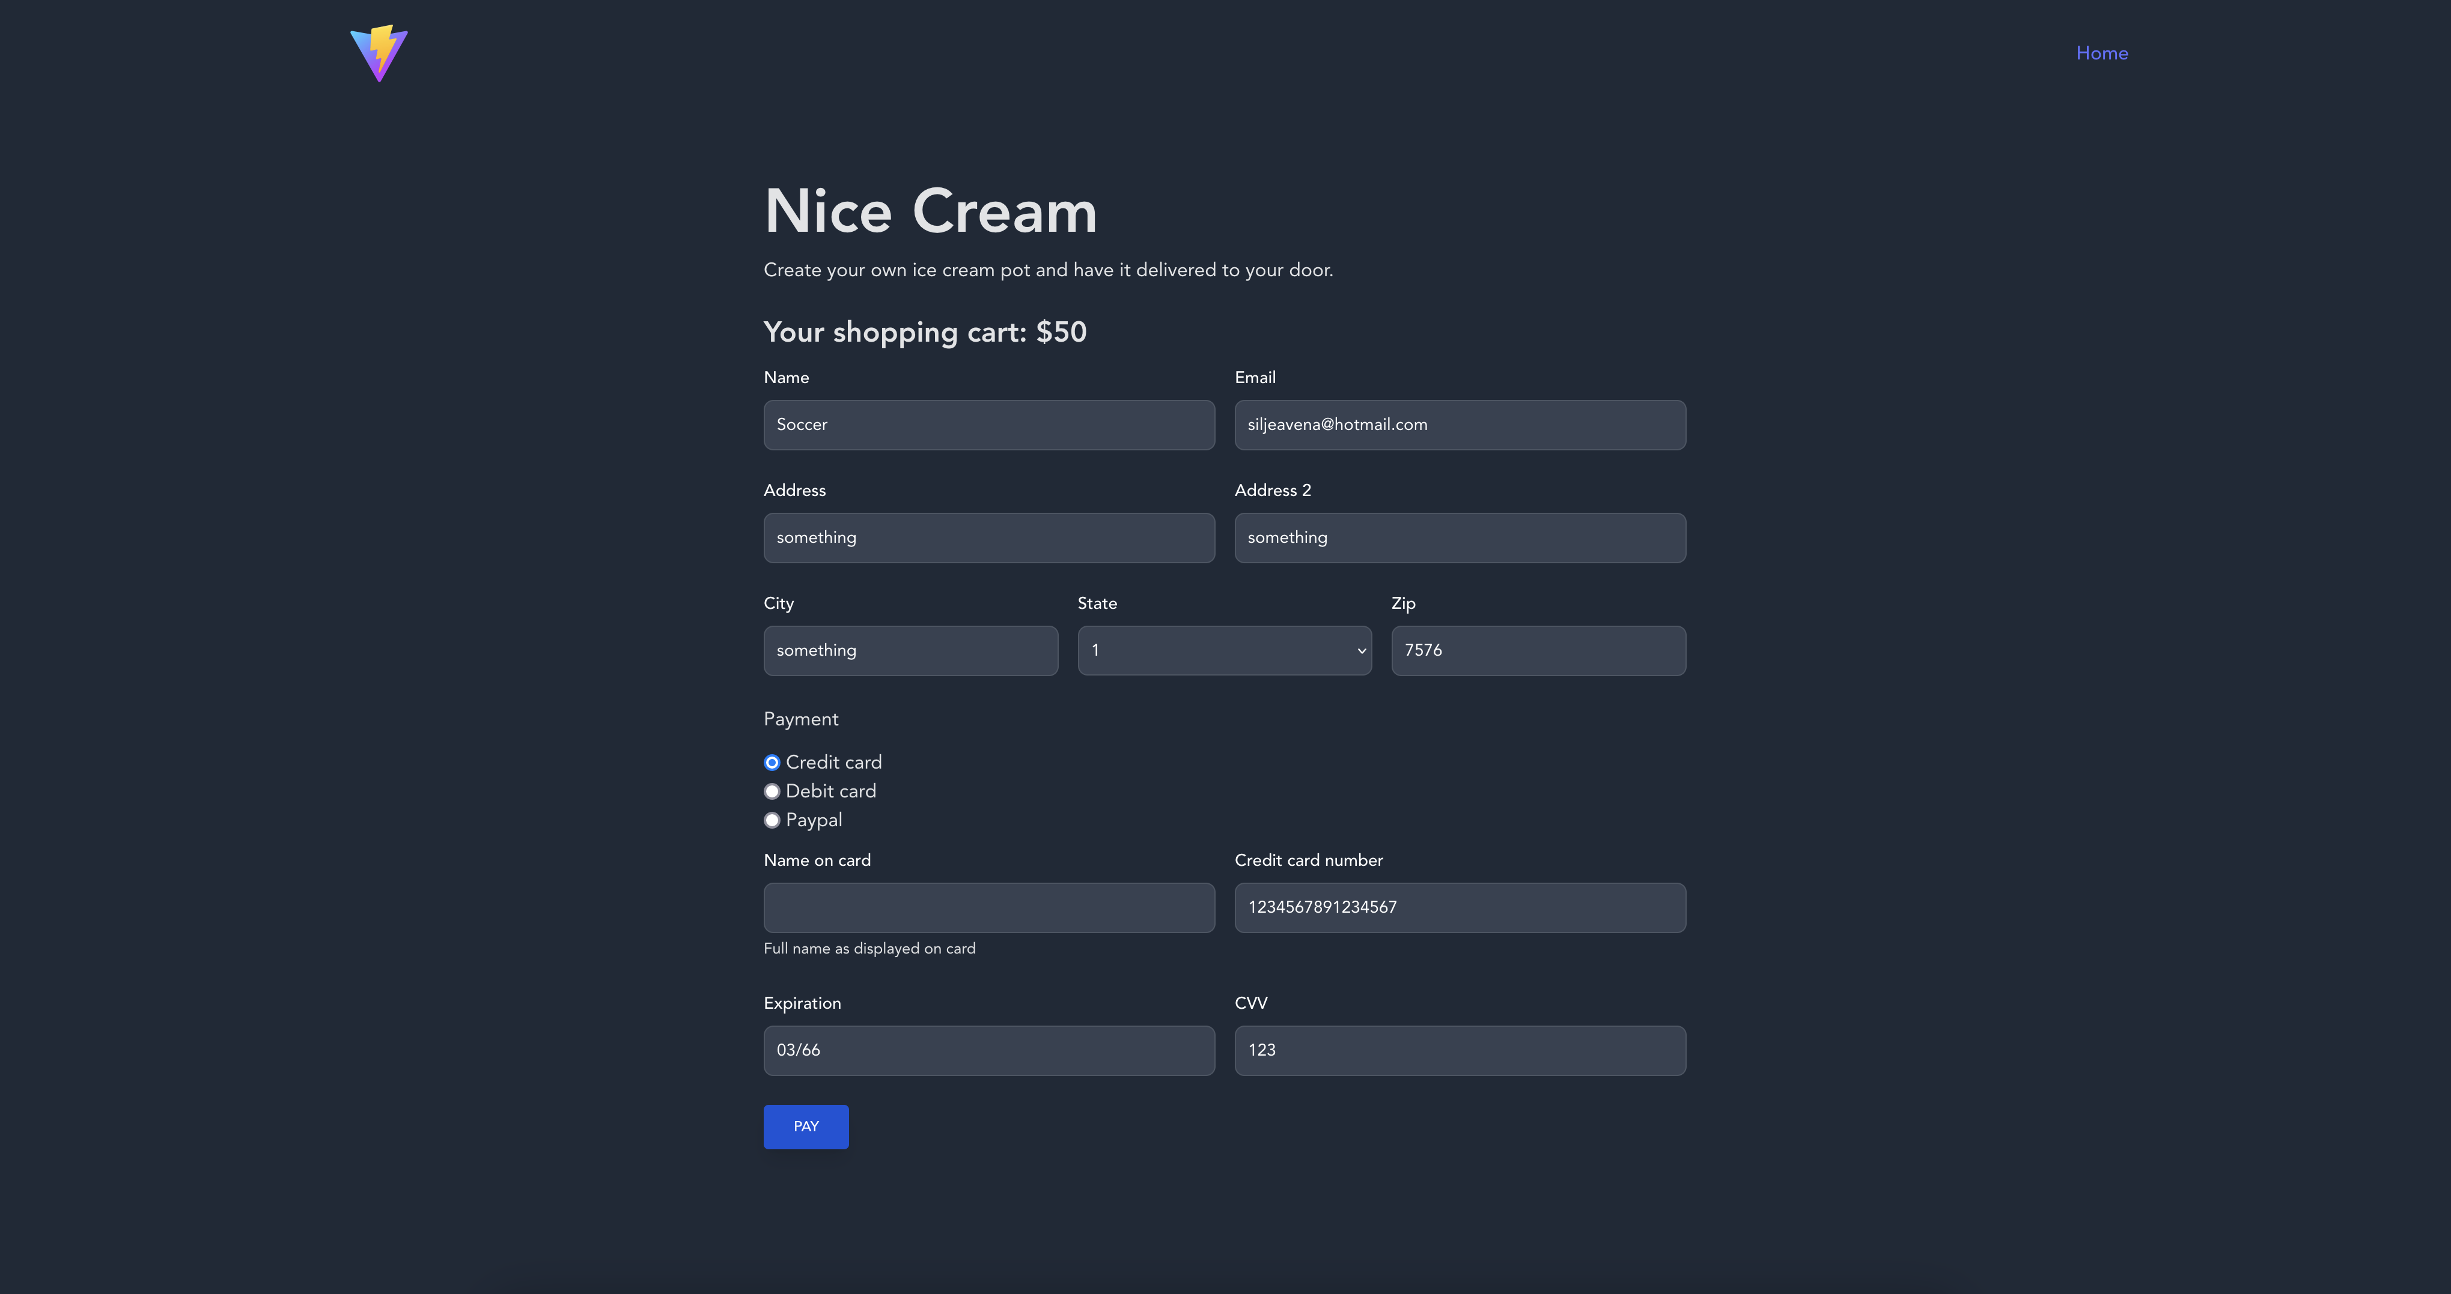This screenshot has width=2451, height=1294.
Task: Click into the Email input field
Action: 1458,425
